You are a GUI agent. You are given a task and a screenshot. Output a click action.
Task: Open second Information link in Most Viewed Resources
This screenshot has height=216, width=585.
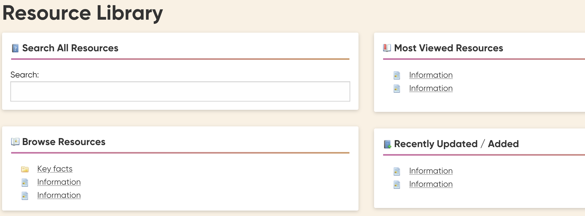(431, 88)
